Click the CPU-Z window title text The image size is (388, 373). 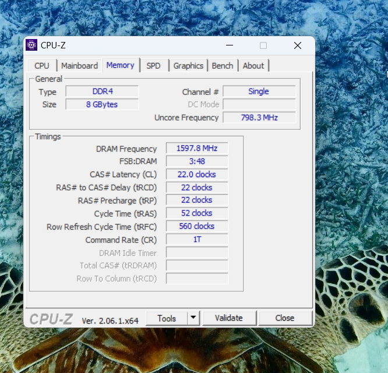(x=53, y=45)
